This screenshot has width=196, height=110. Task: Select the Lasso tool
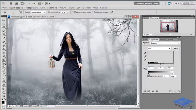[4, 27]
